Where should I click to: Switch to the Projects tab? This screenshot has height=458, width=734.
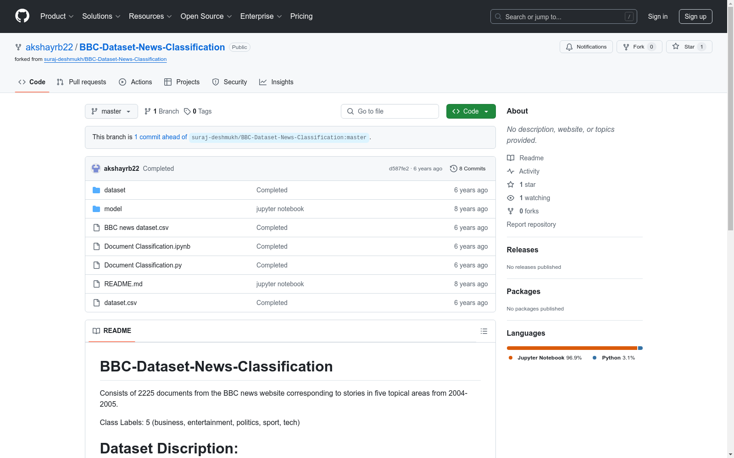pyautogui.click(x=182, y=82)
